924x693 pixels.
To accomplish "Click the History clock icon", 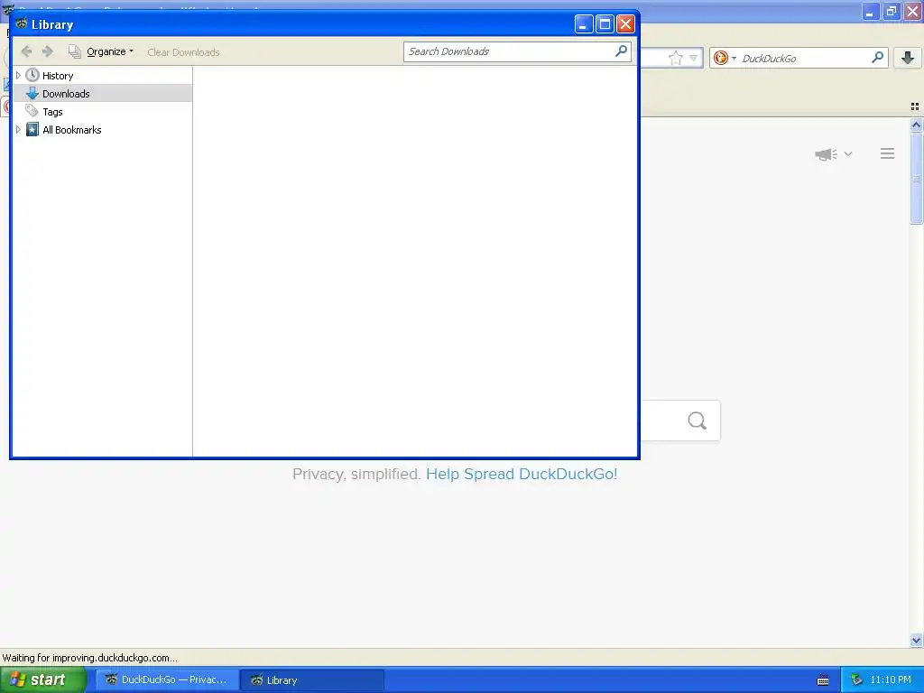I will point(32,75).
